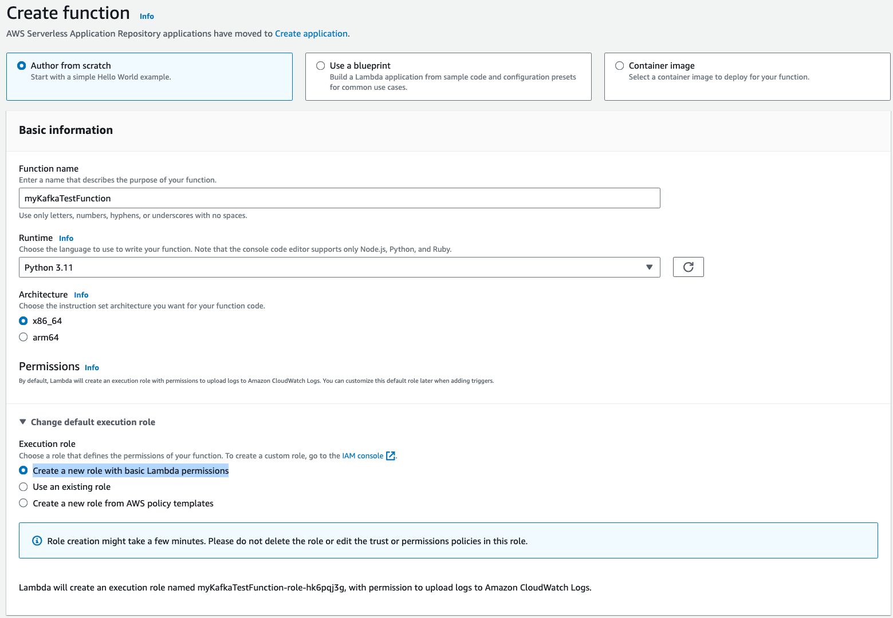This screenshot has height=618, width=893.
Task: Open the Create application link
Action: coord(311,33)
